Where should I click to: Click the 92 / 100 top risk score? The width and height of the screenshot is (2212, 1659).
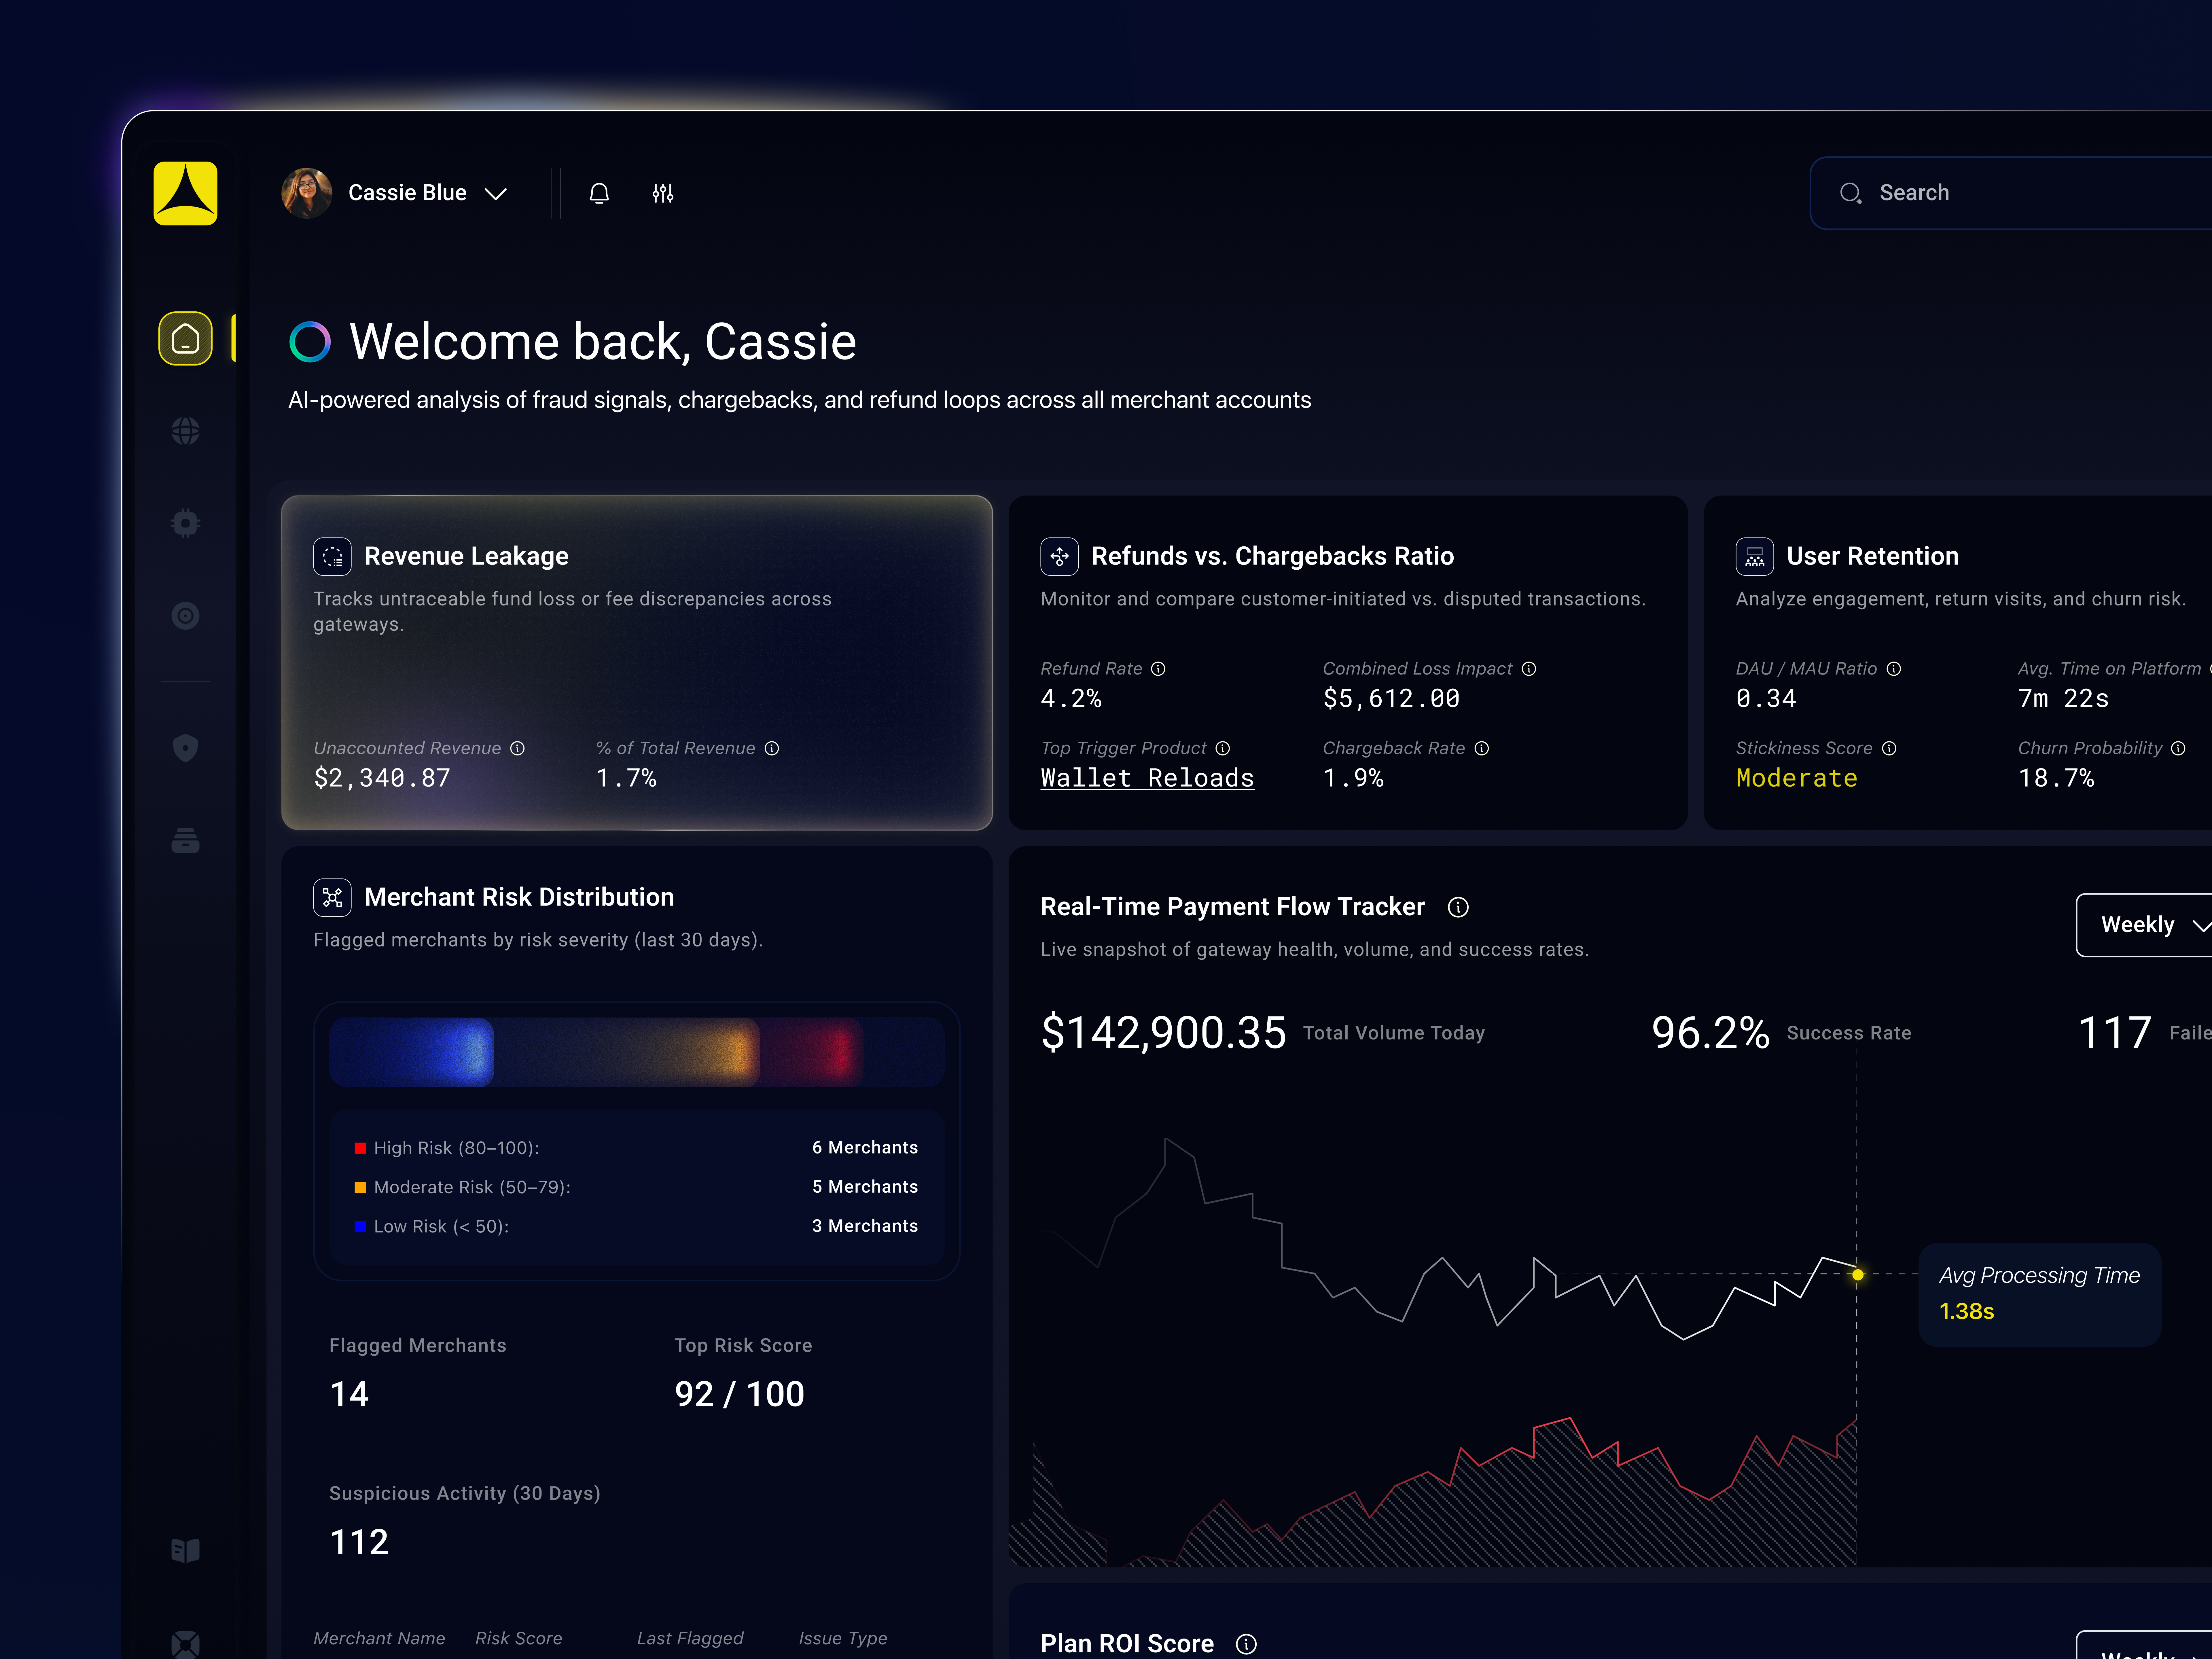click(x=739, y=1394)
